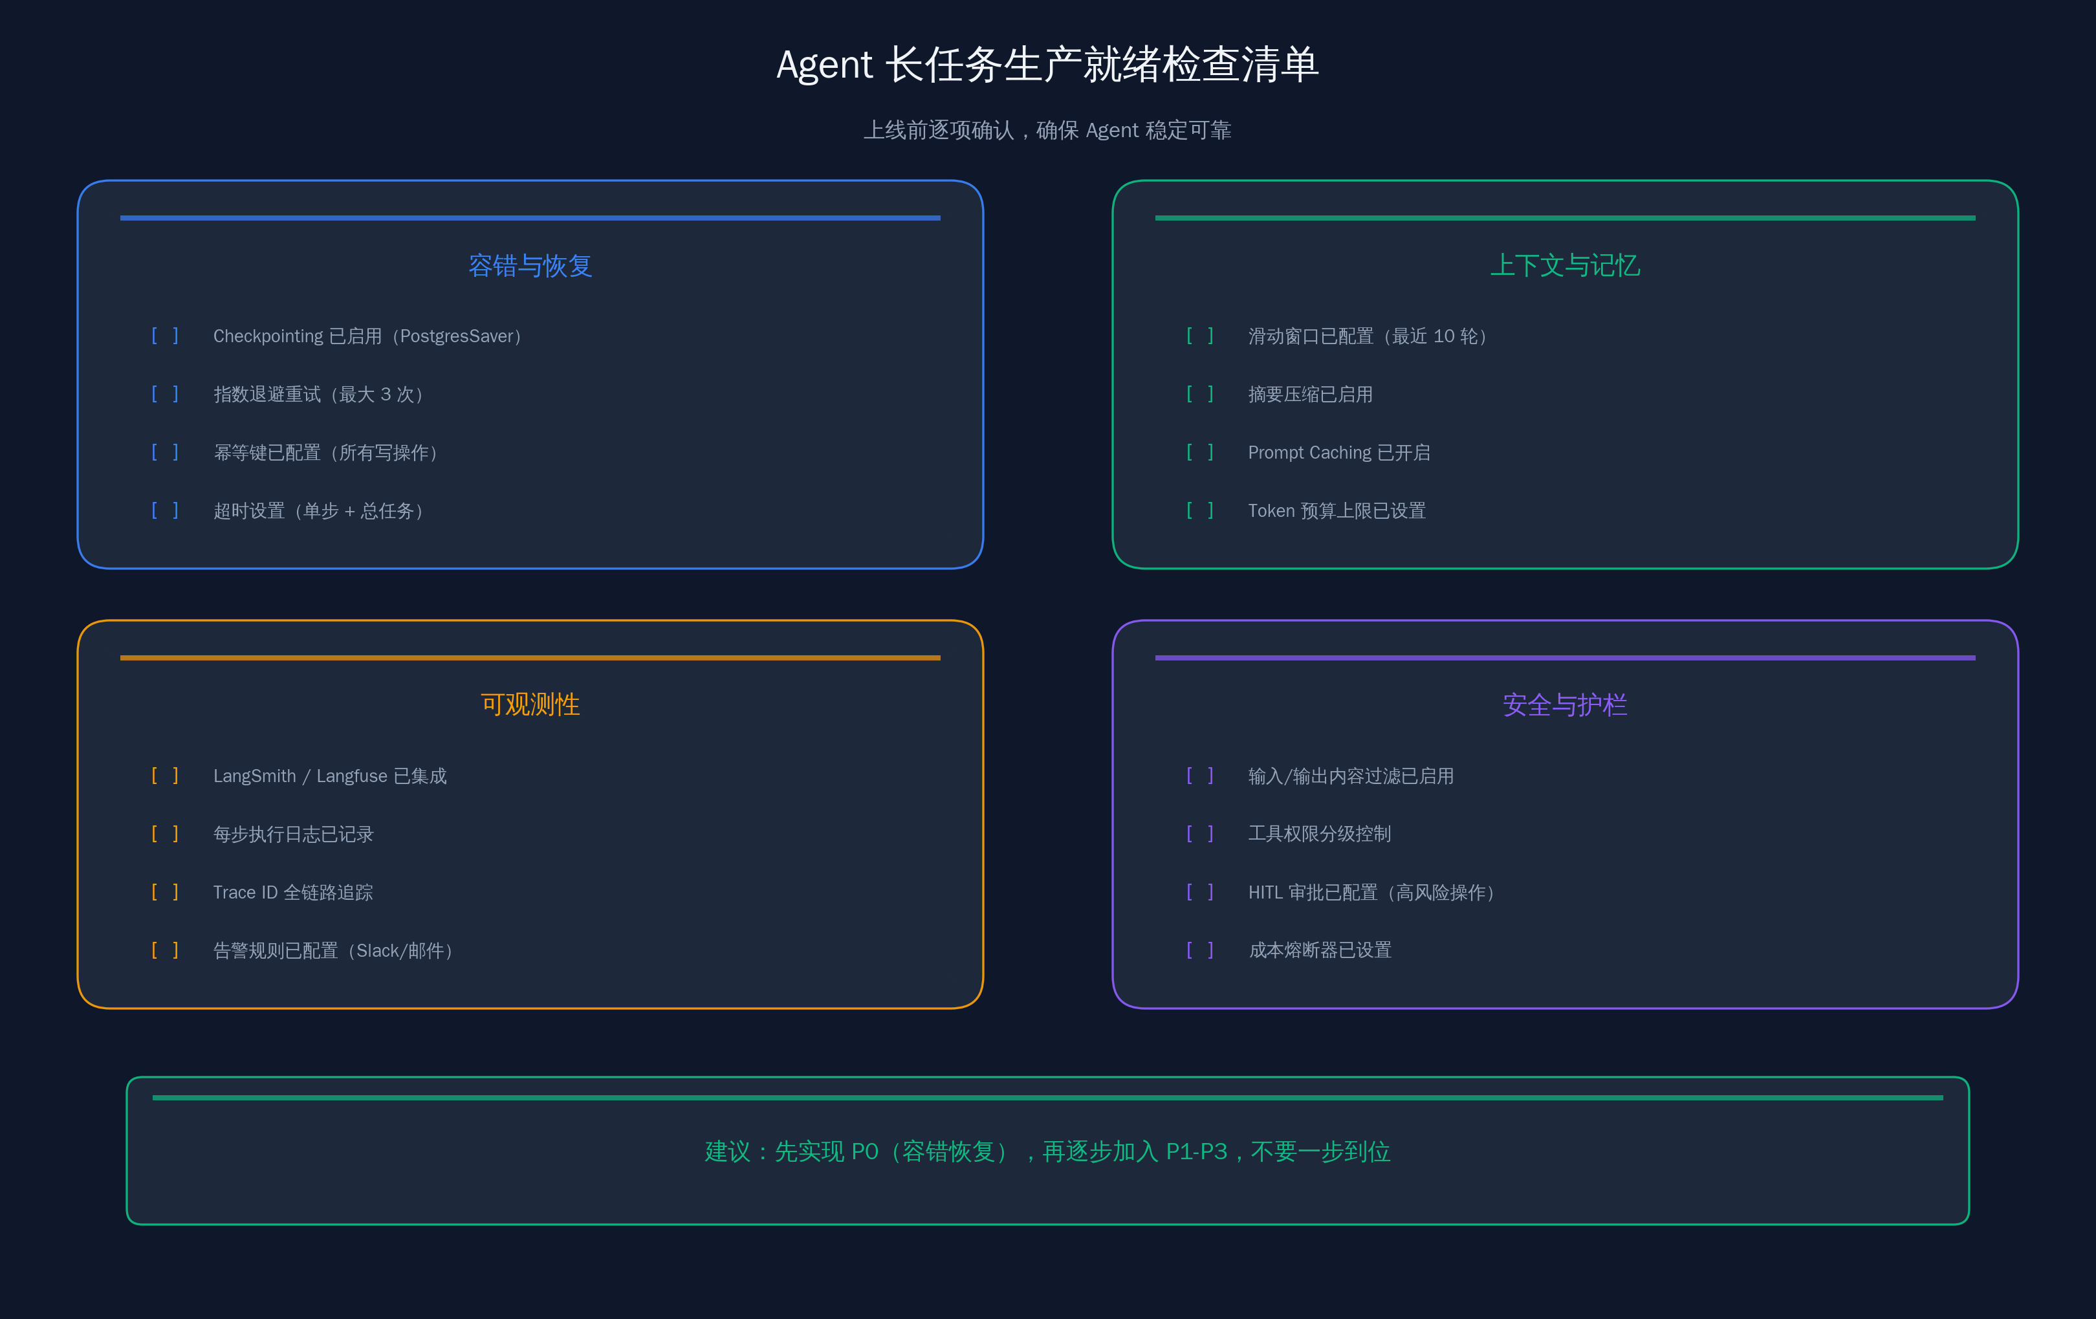Tick the 超时设置 checkbox
Screen dimensions: 2096x1319
pos(164,510)
